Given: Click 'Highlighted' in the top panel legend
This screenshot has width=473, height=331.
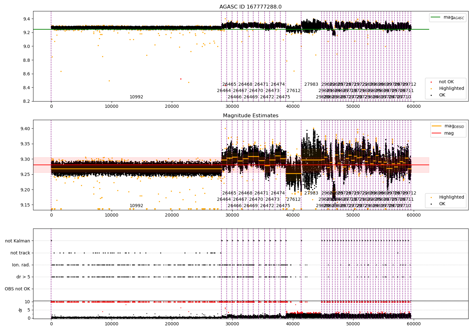Looking at the screenshot, I should coord(452,89).
